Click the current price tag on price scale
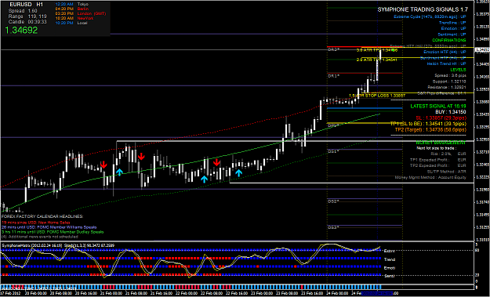Viewport: 490px width, 297px height. [482, 49]
